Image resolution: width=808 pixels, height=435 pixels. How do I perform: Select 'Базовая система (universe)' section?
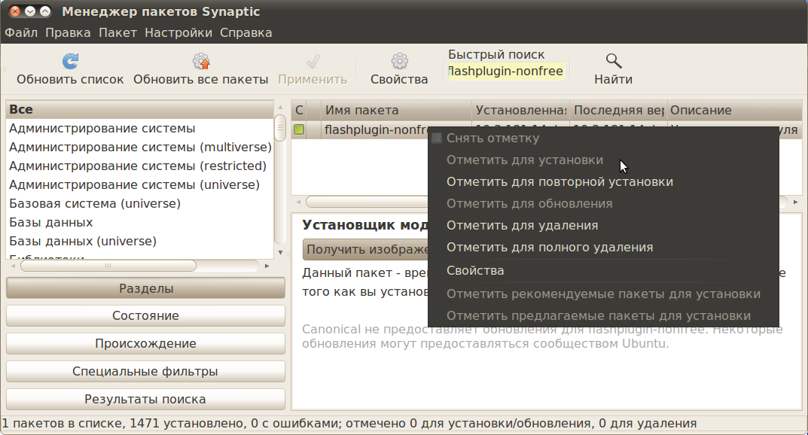pos(139,203)
